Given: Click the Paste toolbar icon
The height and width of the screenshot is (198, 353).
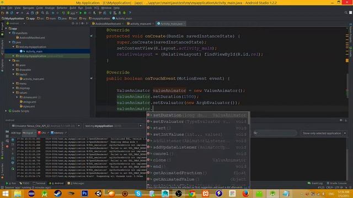Looking at the screenshot, I should tap(37, 13).
